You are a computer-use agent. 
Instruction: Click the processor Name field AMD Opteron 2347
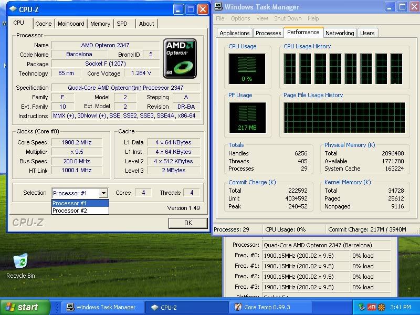[x=106, y=45]
